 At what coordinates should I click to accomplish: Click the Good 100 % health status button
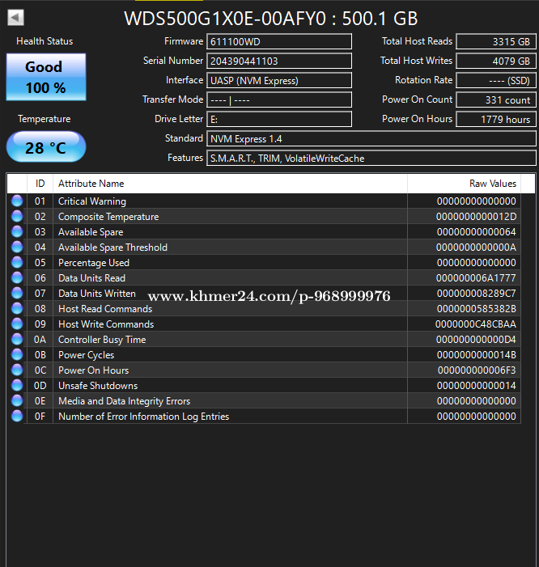[46, 77]
